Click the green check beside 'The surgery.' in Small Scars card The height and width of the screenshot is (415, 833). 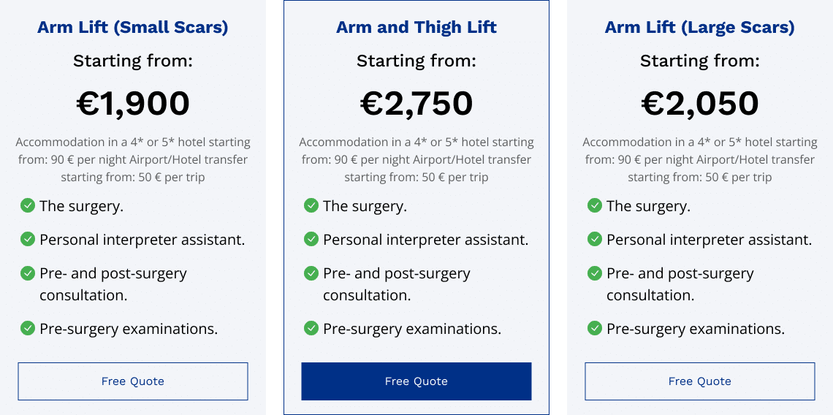pyautogui.click(x=28, y=205)
